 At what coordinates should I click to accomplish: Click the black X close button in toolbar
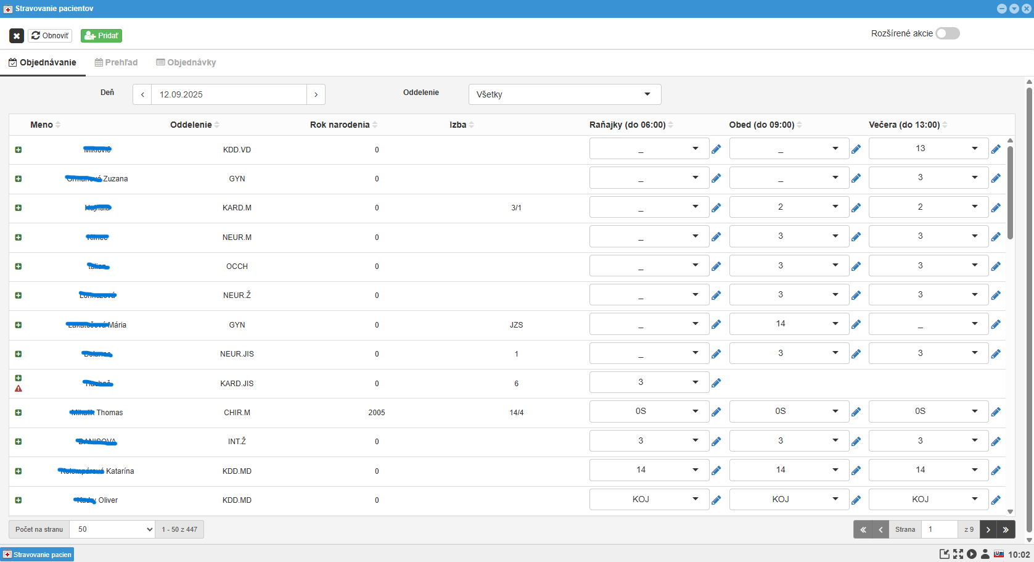(17, 36)
